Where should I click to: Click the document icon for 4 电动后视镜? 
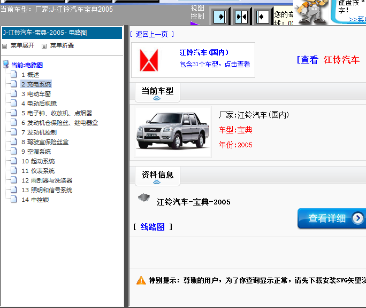click(x=14, y=103)
